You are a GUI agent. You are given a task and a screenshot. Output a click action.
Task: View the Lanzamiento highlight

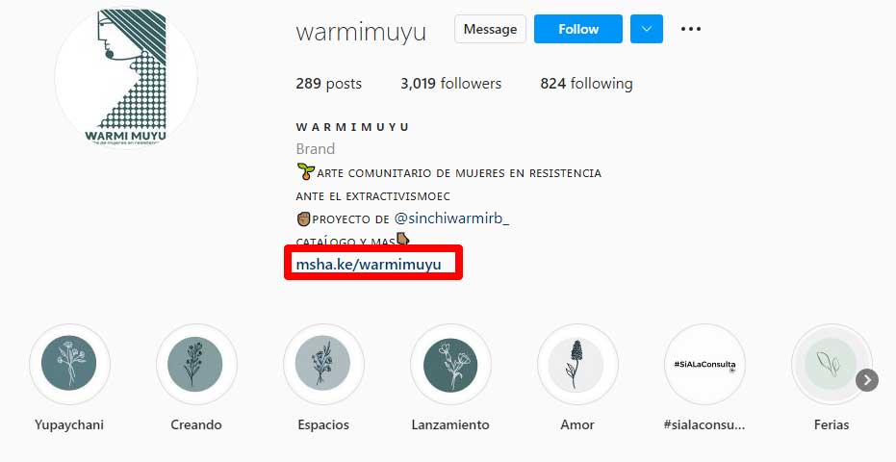450,364
